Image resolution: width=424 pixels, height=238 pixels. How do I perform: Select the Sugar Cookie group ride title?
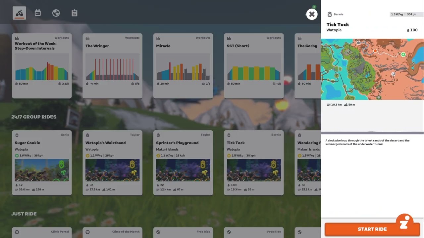click(x=27, y=143)
